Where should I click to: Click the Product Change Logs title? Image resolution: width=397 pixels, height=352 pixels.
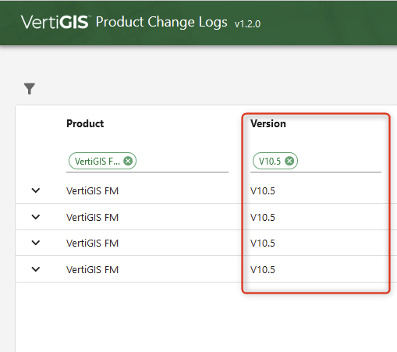pyautogui.click(x=161, y=22)
